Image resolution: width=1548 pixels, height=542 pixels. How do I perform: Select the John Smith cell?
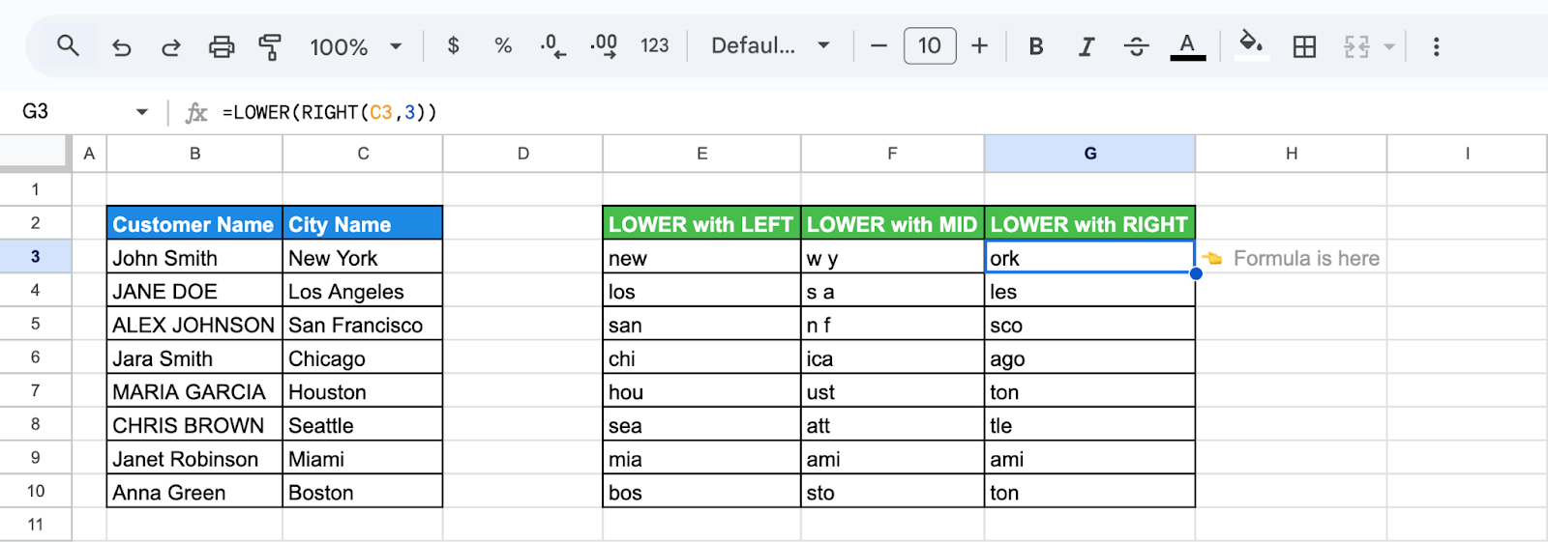(194, 257)
